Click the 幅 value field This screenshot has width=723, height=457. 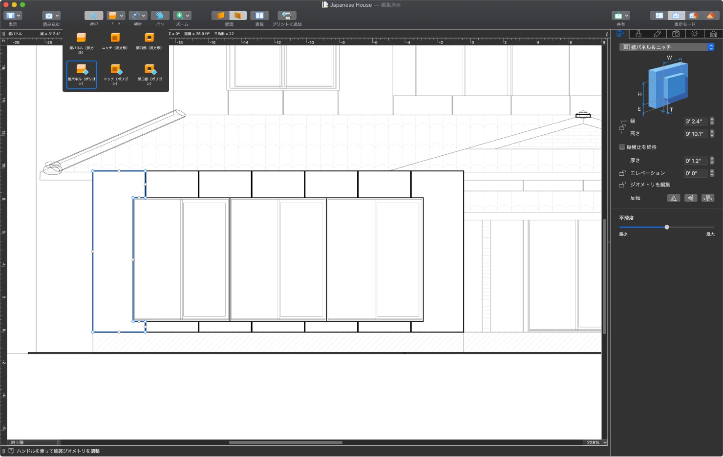(696, 121)
